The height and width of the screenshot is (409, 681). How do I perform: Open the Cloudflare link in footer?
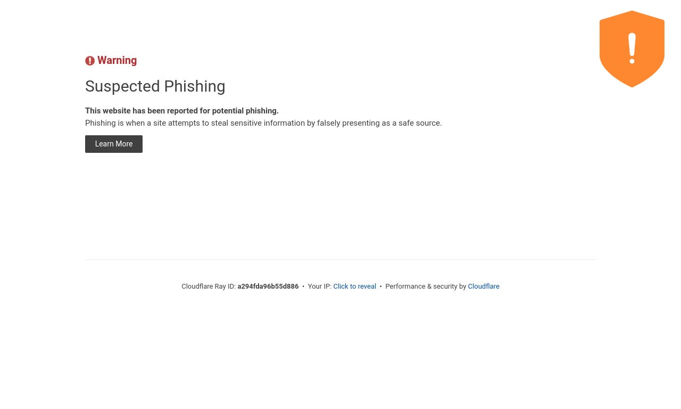click(484, 287)
